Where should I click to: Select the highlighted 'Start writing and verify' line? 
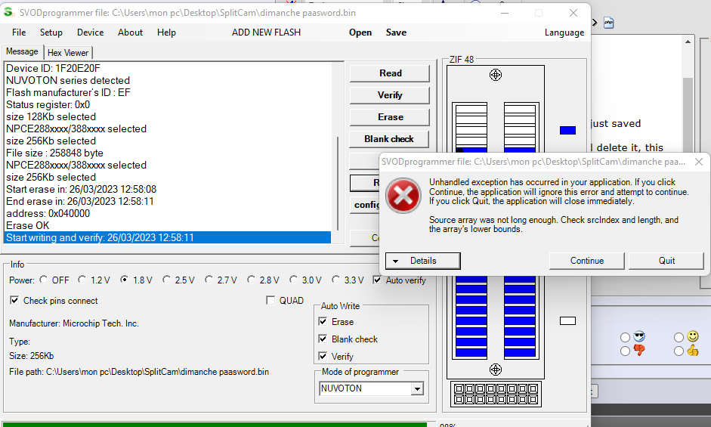(167, 237)
